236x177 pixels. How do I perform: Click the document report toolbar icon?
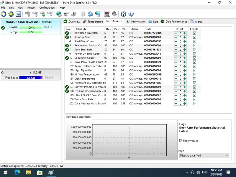click(83, 14)
